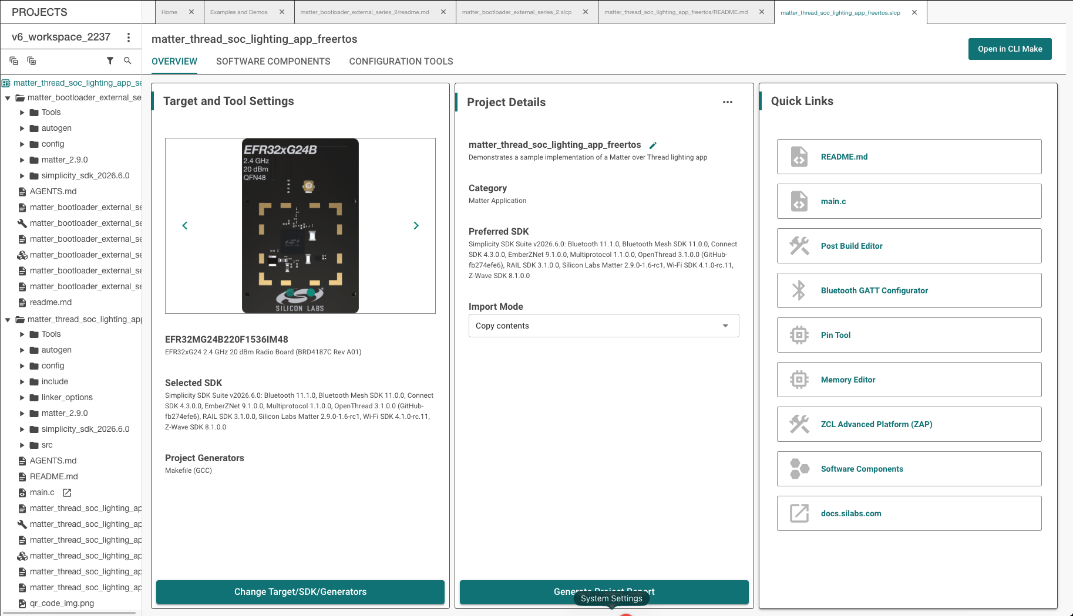This screenshot has width=1073, height=616.
Task: Click the Pin Tool chip icon
Action: click(x=799, y=335)
